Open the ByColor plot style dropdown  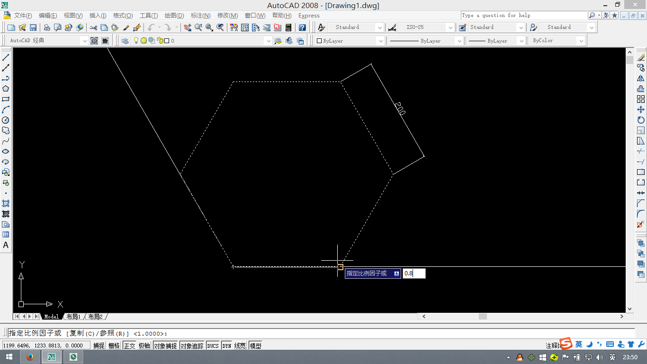click(x=581, y=41)
